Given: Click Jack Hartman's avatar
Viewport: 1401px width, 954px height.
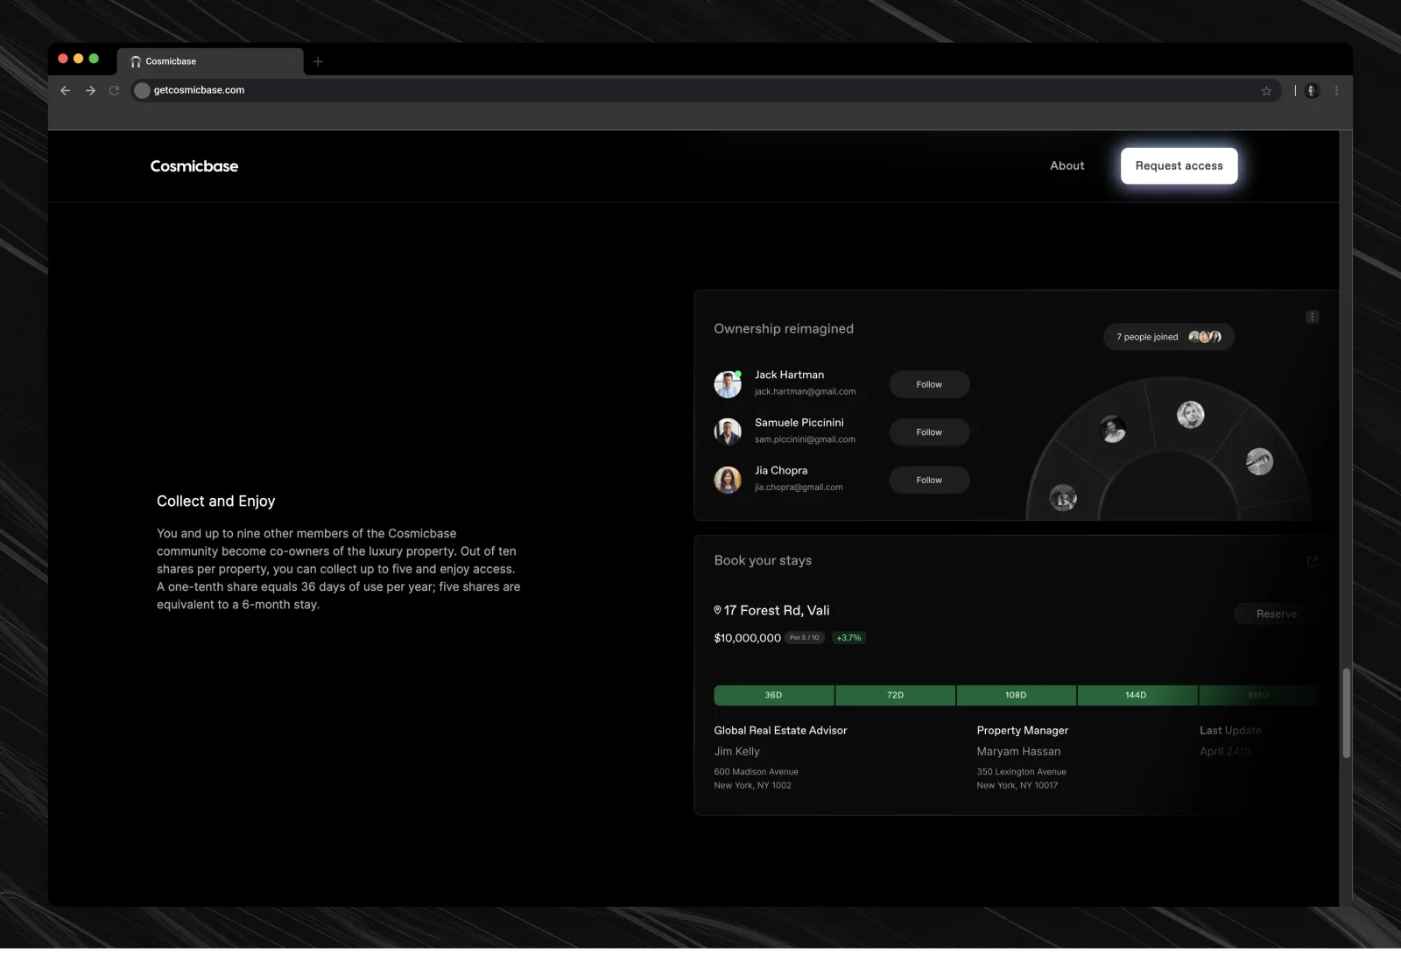Looking at the screenshot, I should click(728, 385).
